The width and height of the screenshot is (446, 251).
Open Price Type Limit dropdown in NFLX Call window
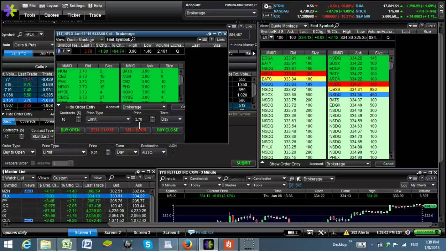[108, 119]
